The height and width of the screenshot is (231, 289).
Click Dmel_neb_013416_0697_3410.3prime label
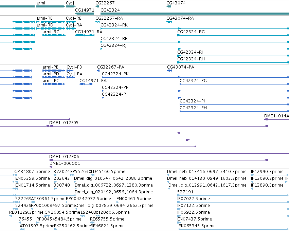click(207, 172)
